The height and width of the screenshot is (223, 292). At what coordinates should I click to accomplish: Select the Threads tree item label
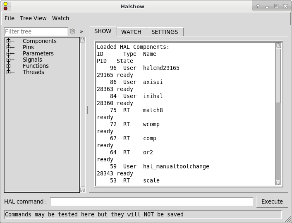tap(33, 72)
